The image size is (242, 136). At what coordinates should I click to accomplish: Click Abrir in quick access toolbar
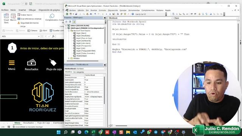click(43, 31)
